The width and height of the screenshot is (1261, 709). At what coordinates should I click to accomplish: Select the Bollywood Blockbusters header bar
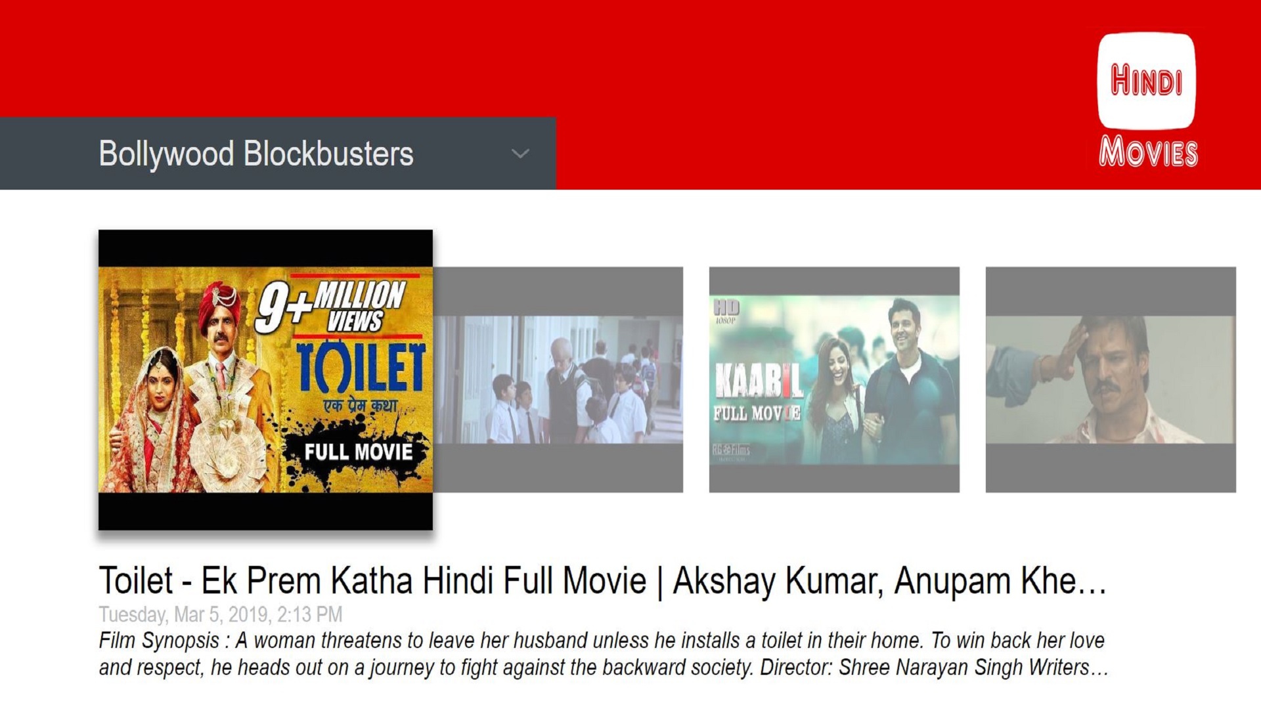coord(276,154)
